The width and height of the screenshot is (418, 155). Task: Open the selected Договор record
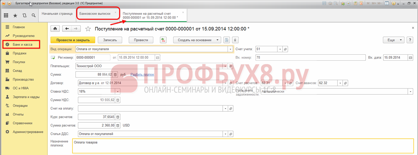tap(231, 83)
